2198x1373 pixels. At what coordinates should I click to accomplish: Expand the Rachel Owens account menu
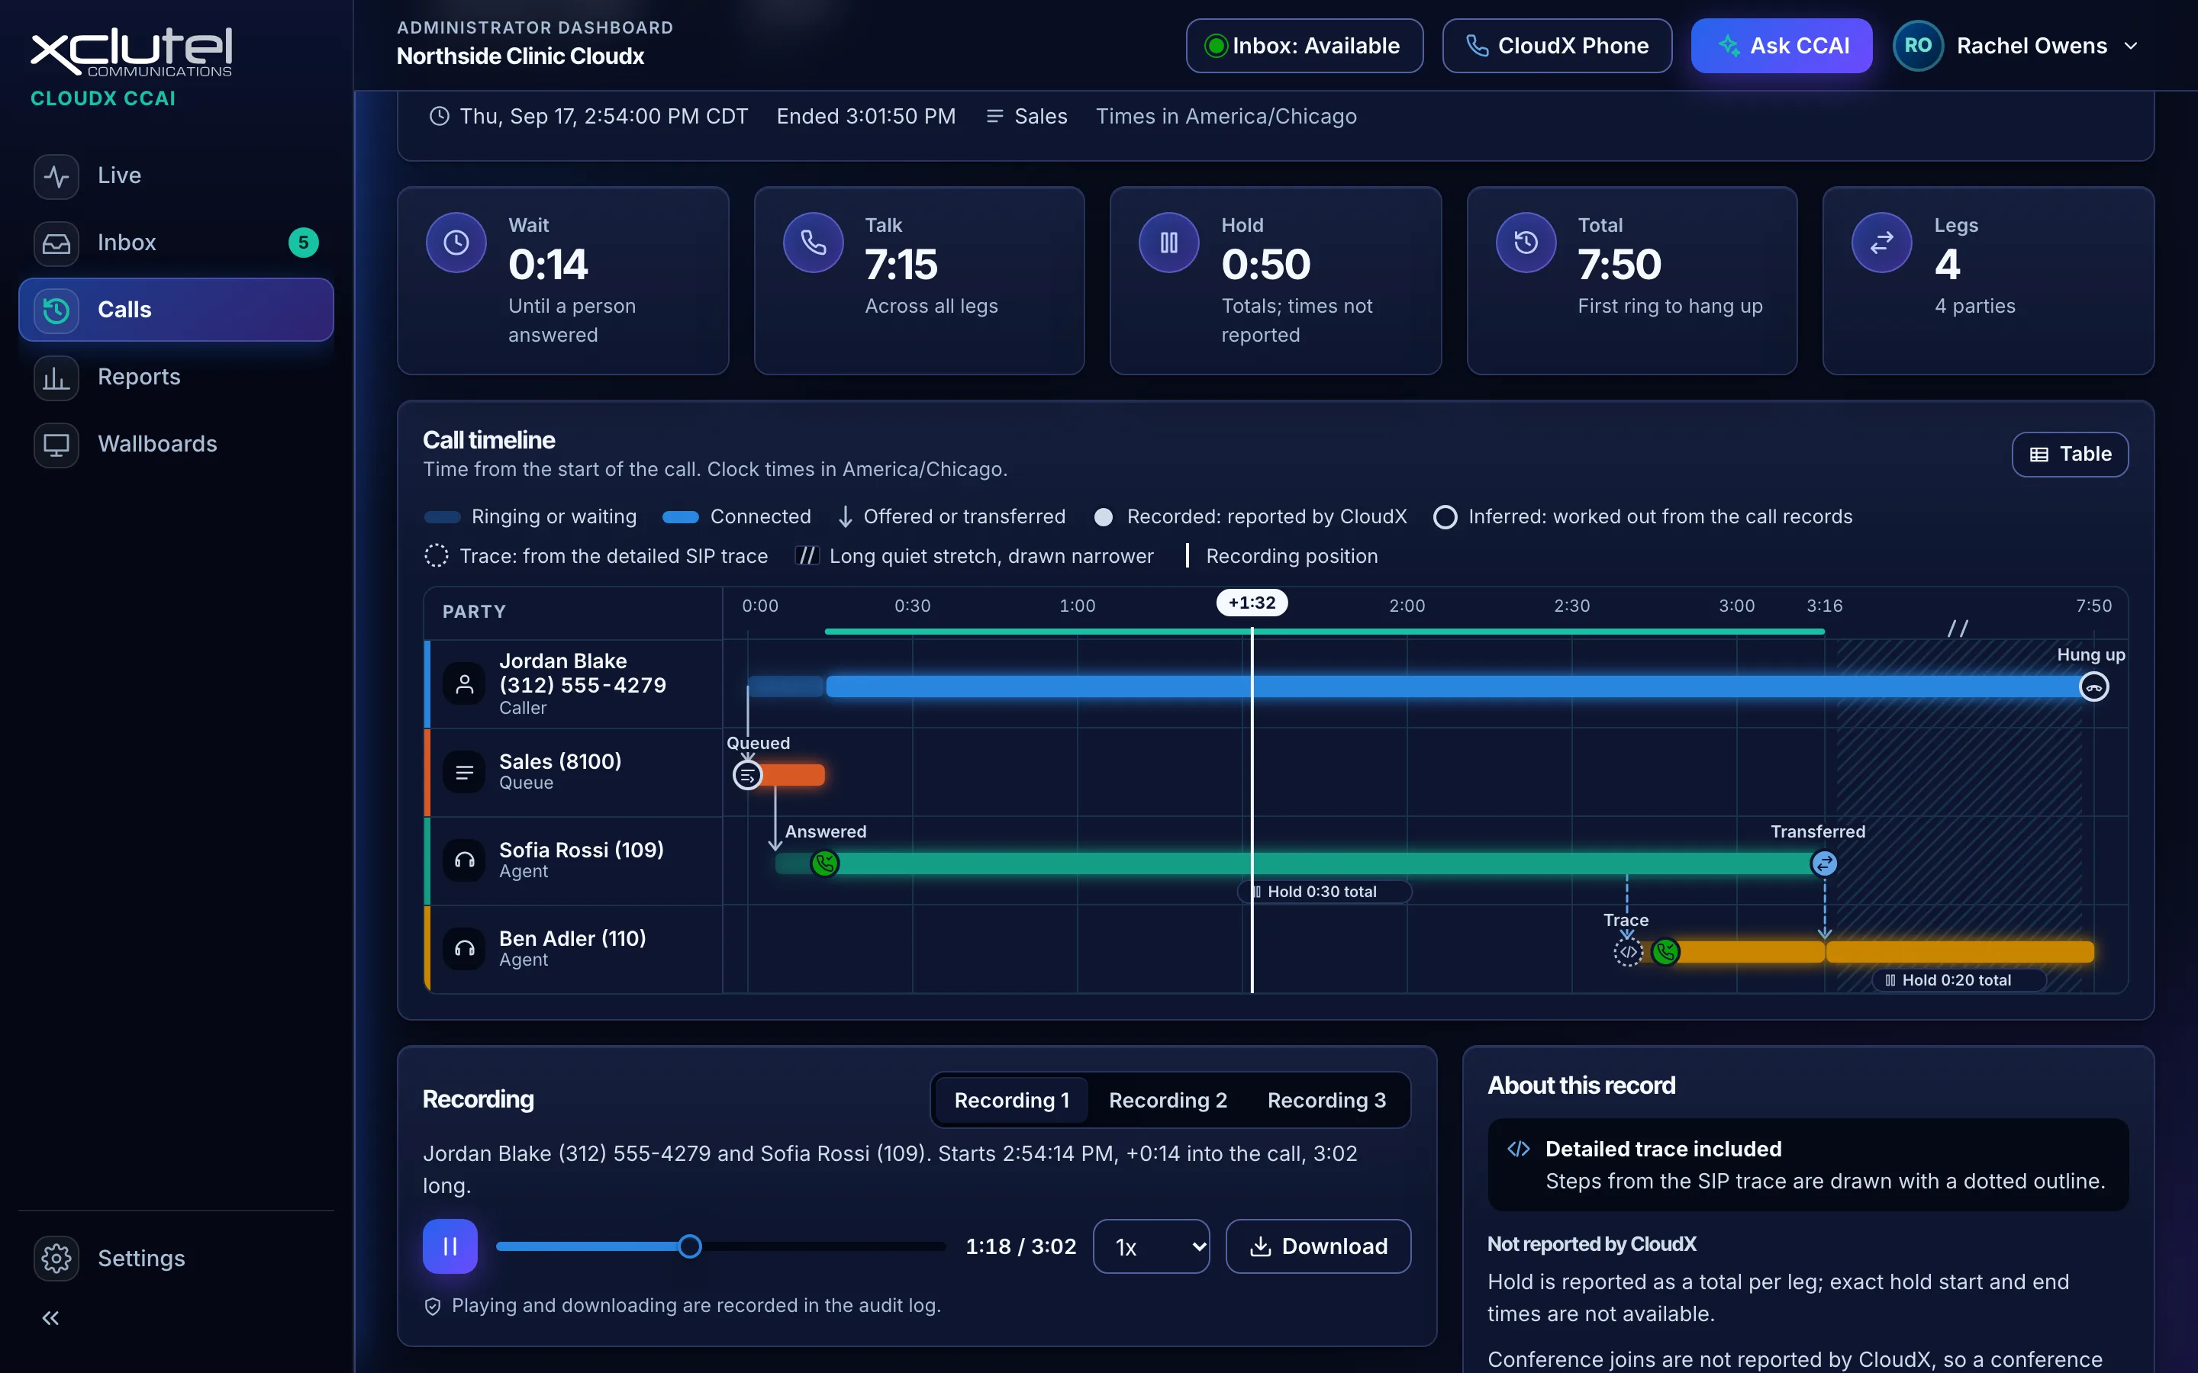2018,46
